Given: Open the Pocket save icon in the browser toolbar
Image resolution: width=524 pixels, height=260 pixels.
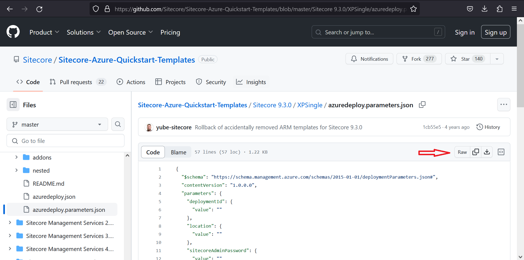Looking at the screenshot, I should click(470, 9).
